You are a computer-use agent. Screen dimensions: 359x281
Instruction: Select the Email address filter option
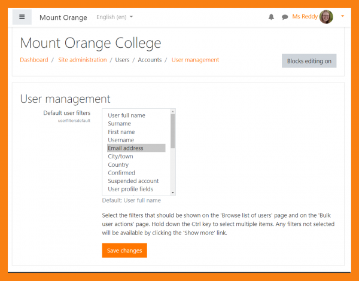(x=125, y=148)
